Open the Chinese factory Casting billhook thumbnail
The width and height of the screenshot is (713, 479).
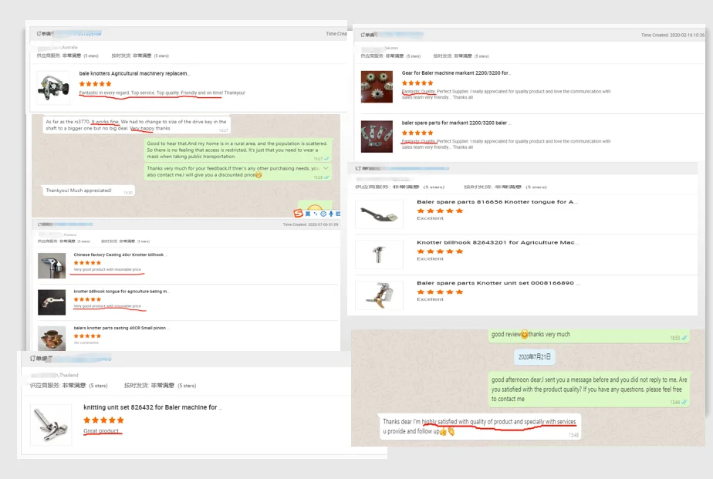coord(52,265)
